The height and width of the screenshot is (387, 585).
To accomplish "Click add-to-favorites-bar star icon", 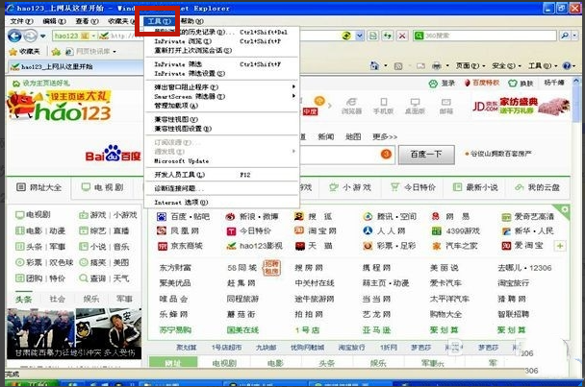I will tap(57, 52).
